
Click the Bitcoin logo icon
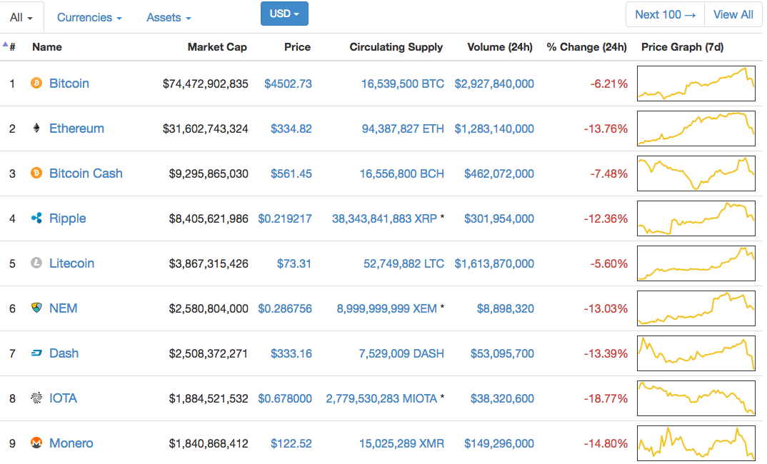point(36,84)
